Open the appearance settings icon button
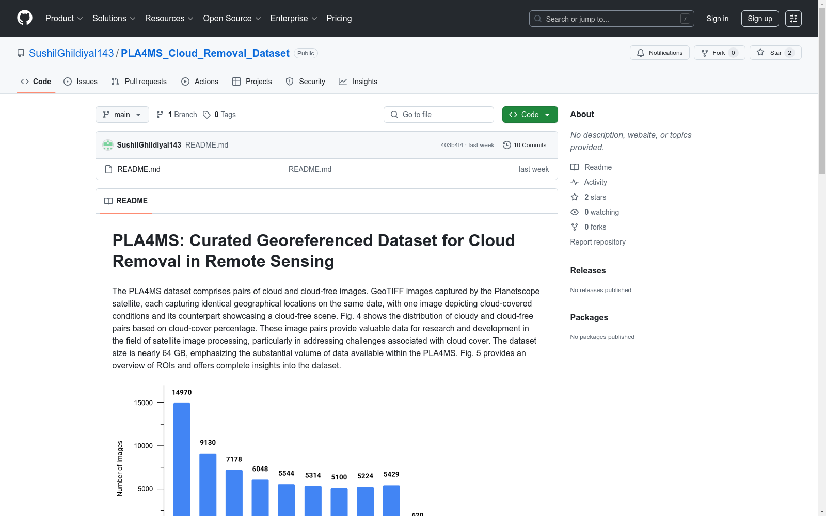Viewport: 826px width, 516px height. 793,19
